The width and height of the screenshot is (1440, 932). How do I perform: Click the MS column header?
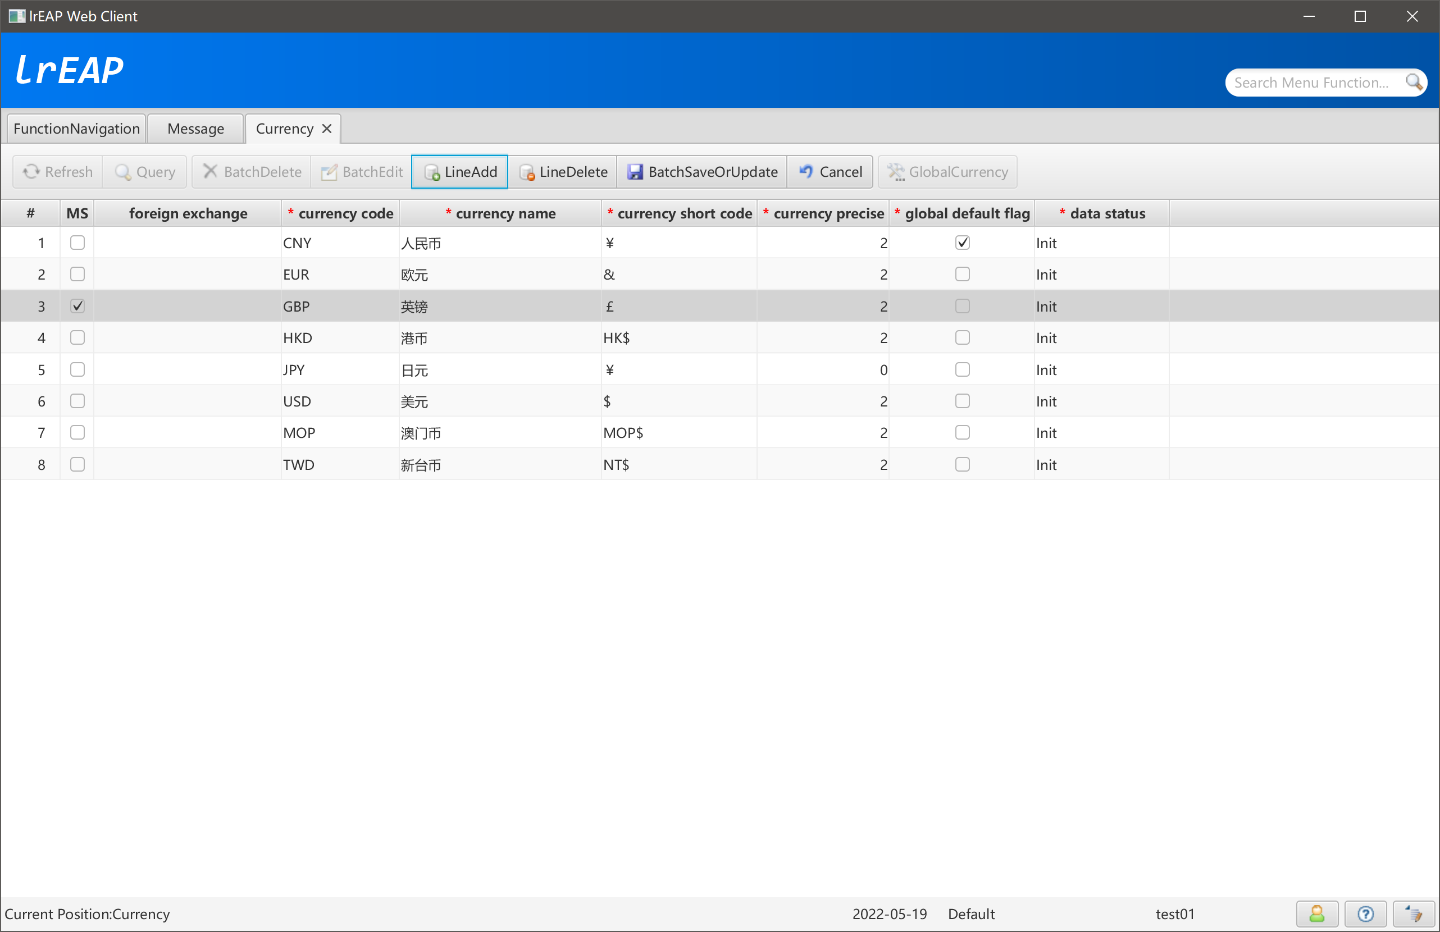(x=77, y=213)
